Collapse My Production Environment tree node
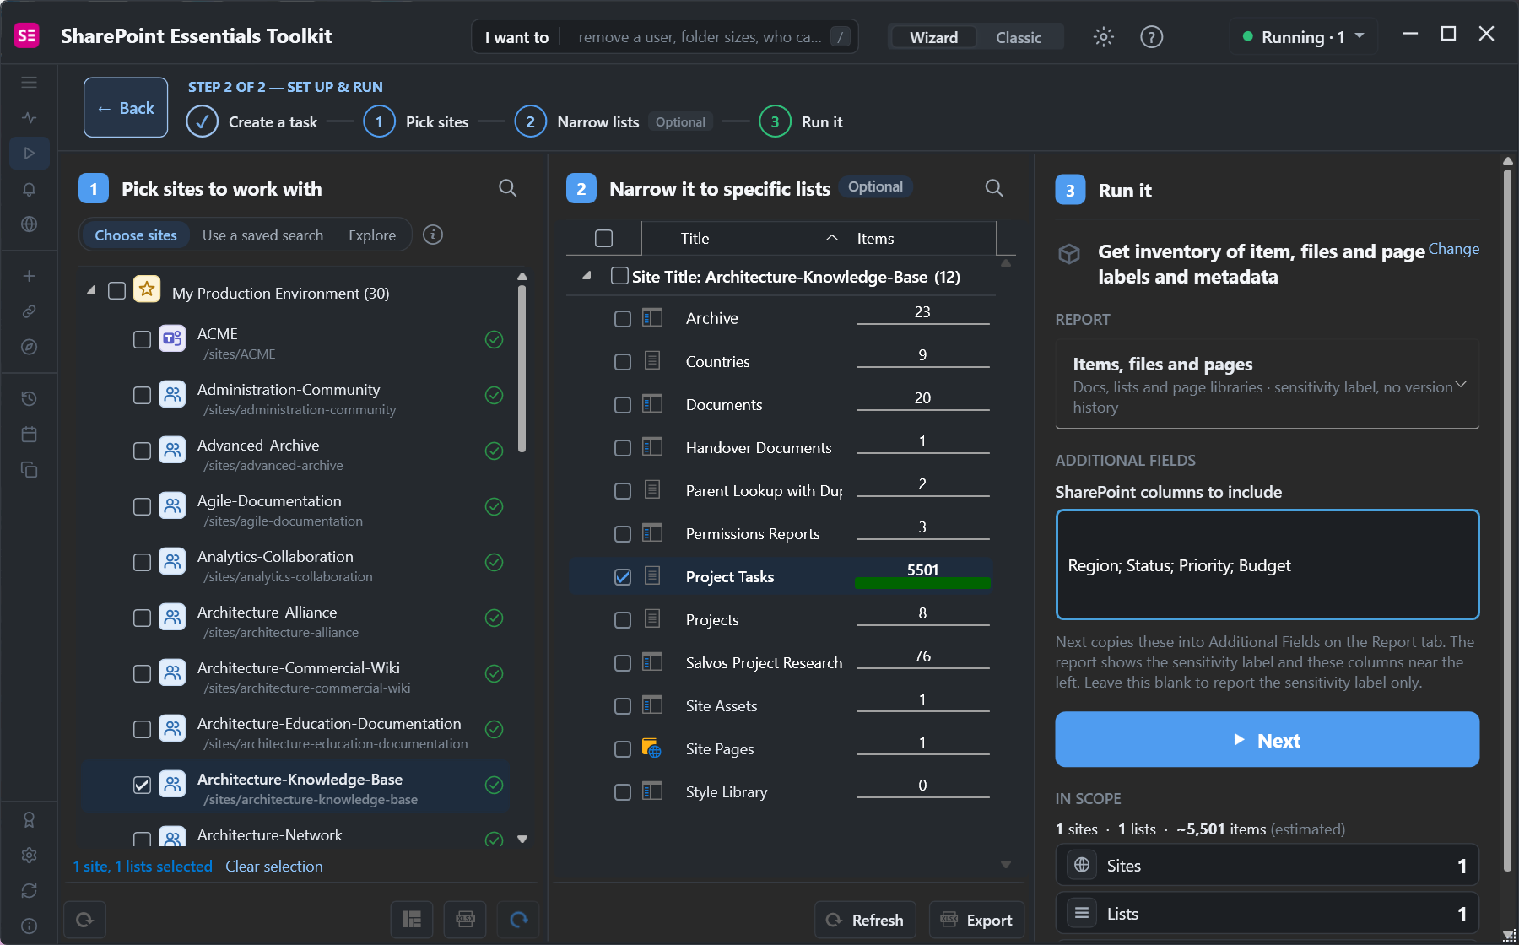 click(x=91, y=291)
